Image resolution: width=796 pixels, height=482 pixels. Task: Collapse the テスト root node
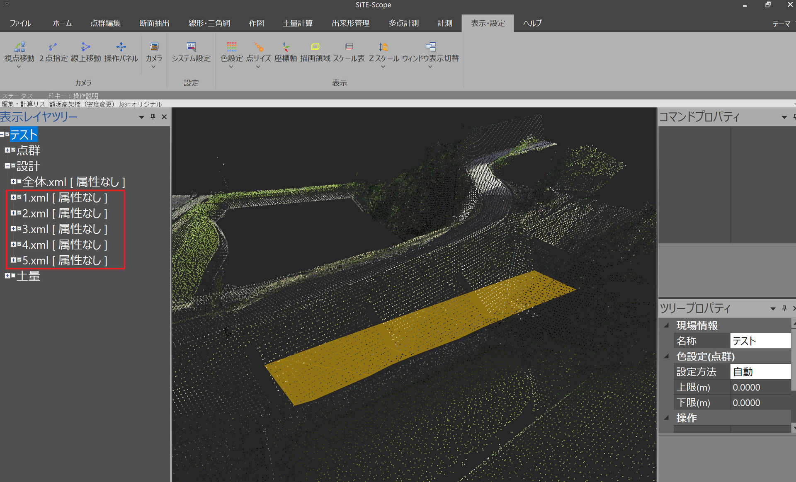(x=2, y=134)
